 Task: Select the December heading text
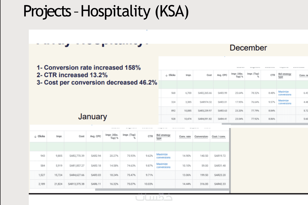[x=248, y=48]
